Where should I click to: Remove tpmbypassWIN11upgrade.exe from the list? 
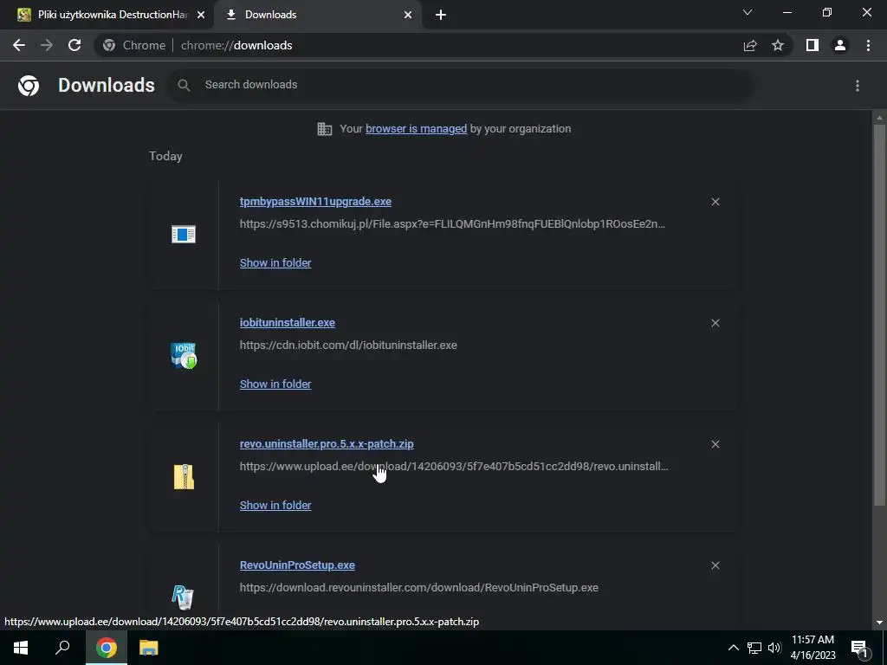[715, 202]
